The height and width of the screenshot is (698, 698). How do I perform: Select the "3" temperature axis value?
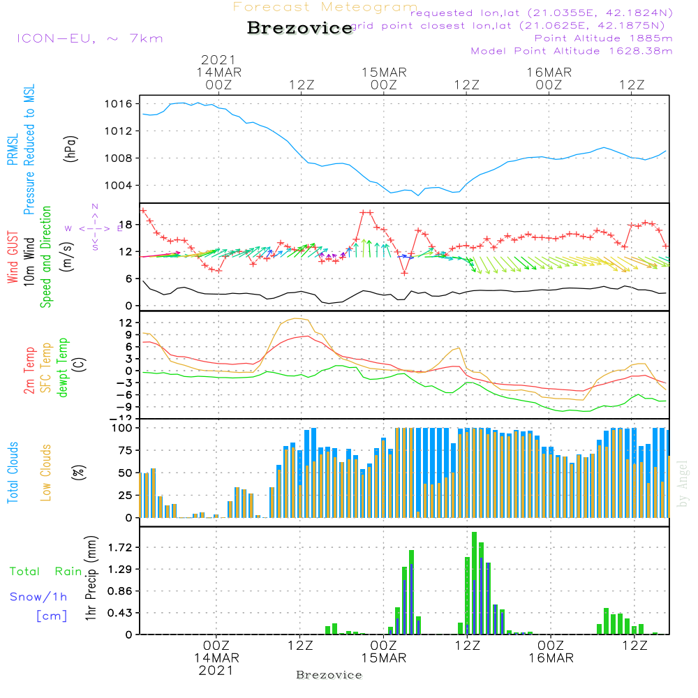pos(129,359)
